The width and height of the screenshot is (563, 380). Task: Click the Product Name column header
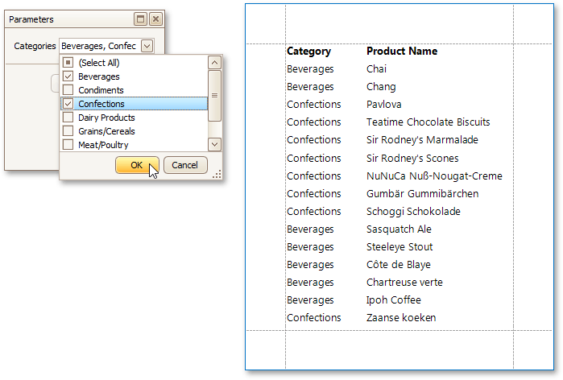[x=402, y=52]
